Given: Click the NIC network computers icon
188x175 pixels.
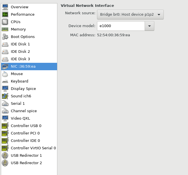Looking at the screenshot, I should click(5, 67).
